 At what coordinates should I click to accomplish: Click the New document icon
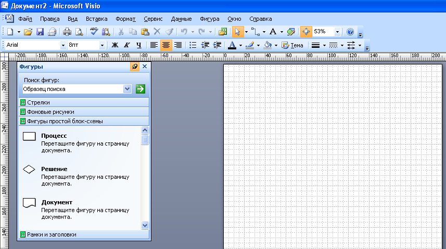click(x=10, y=32)
